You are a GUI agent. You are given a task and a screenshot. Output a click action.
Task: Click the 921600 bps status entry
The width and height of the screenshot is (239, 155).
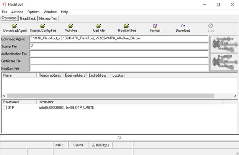100,145
